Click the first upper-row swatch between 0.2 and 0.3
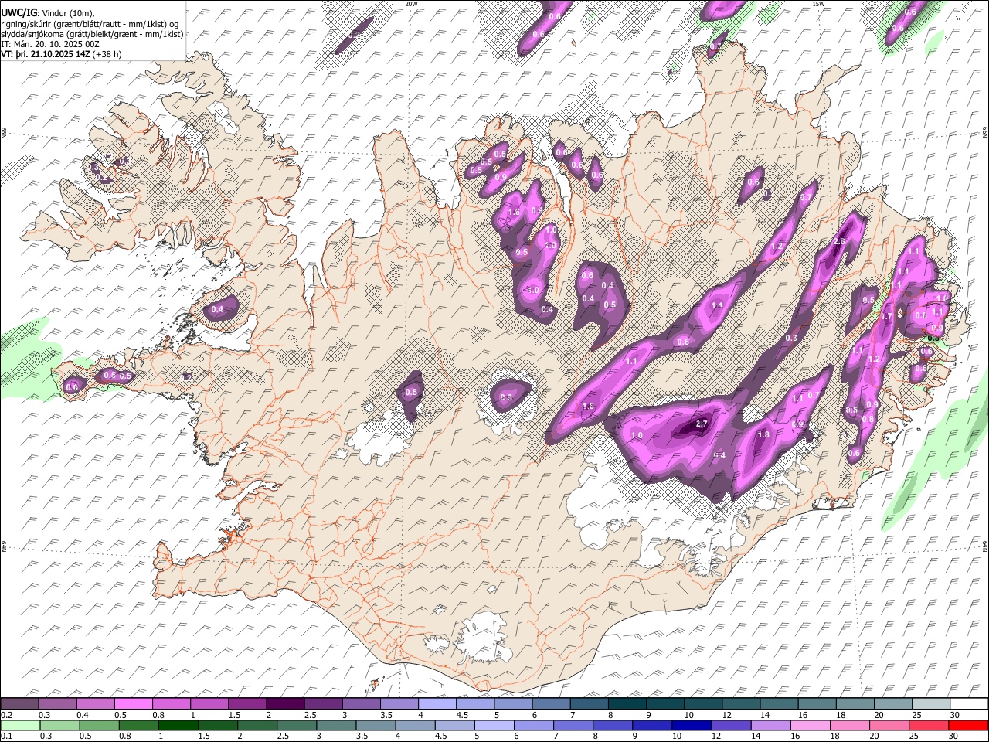Image resolution: width=989 pixels, height=742 pixels. [x=19, y=703]
